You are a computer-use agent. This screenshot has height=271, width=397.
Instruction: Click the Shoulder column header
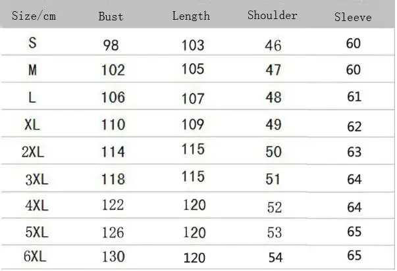[x=272, y=15]
